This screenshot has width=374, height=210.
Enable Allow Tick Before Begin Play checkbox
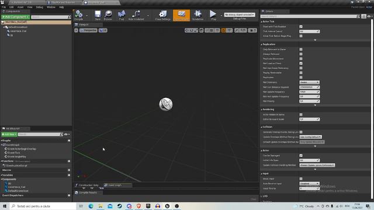coord(301,36)
